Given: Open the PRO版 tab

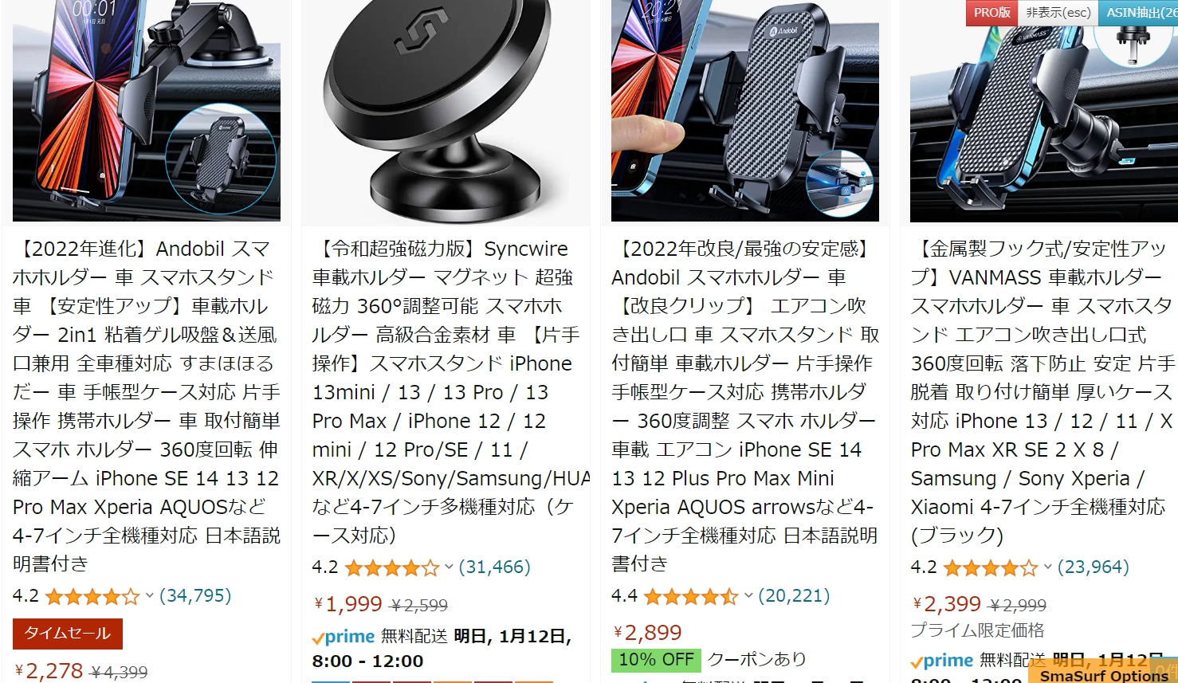Looking at the screenshot, I should click(x=991, y=12).
